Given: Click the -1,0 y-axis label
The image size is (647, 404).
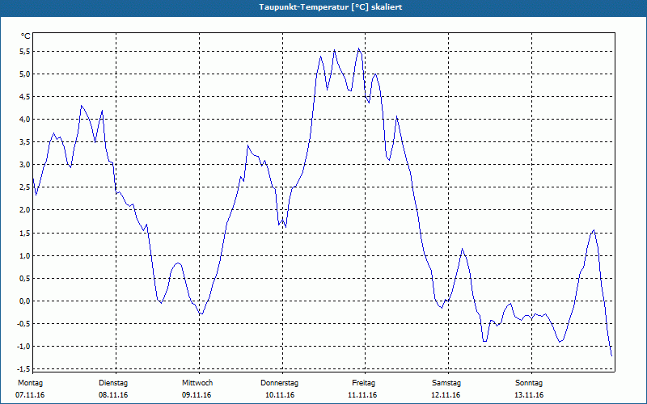Looking at the screenshot, I should coord(24,347).
